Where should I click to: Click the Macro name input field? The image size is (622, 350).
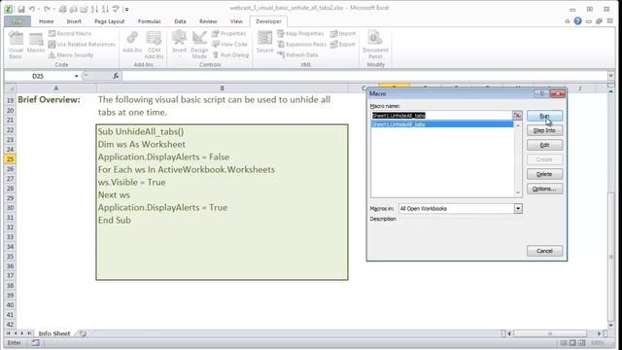click(x=441, y=116)
